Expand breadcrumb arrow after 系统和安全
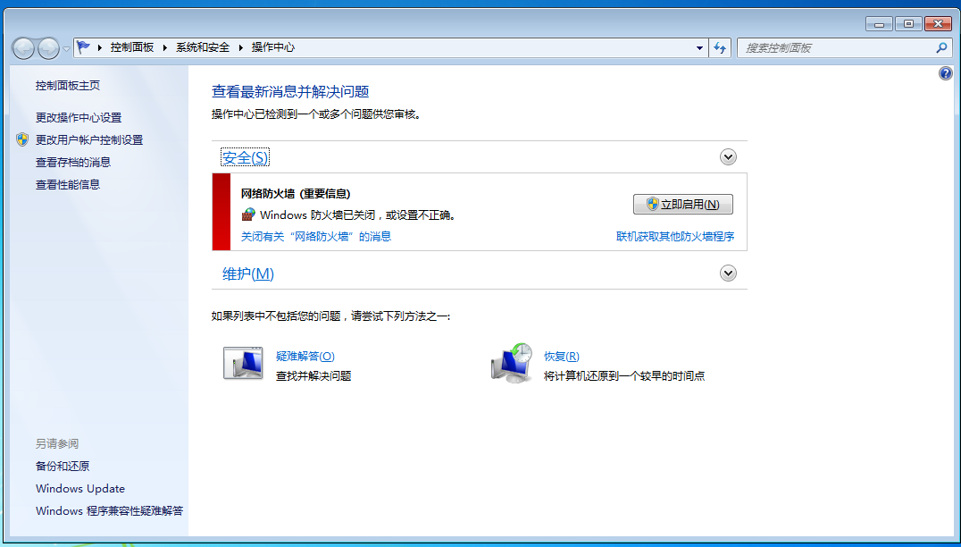The image size is (961, 547). (x=241, y=47)
